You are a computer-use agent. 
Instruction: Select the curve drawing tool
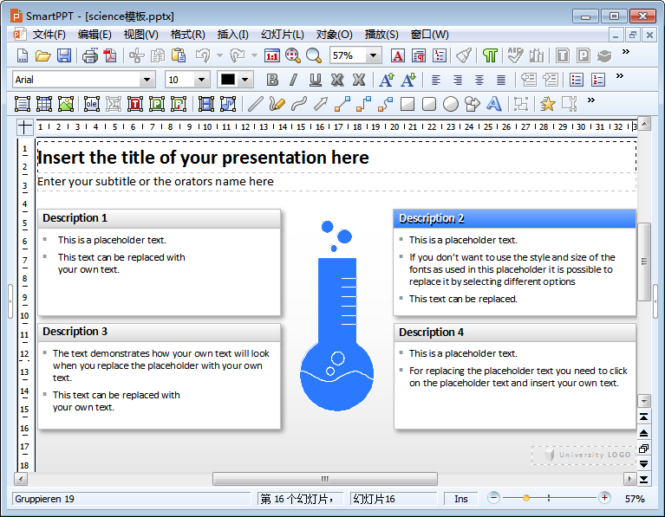(x=299, y=104)
